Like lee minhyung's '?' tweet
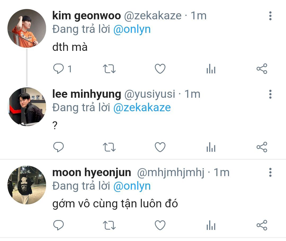Image resolution: width=286 pixels, height=241 pixels. point(160,147)
